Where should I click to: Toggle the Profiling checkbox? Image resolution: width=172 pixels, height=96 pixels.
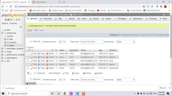[x=107, y=35]
